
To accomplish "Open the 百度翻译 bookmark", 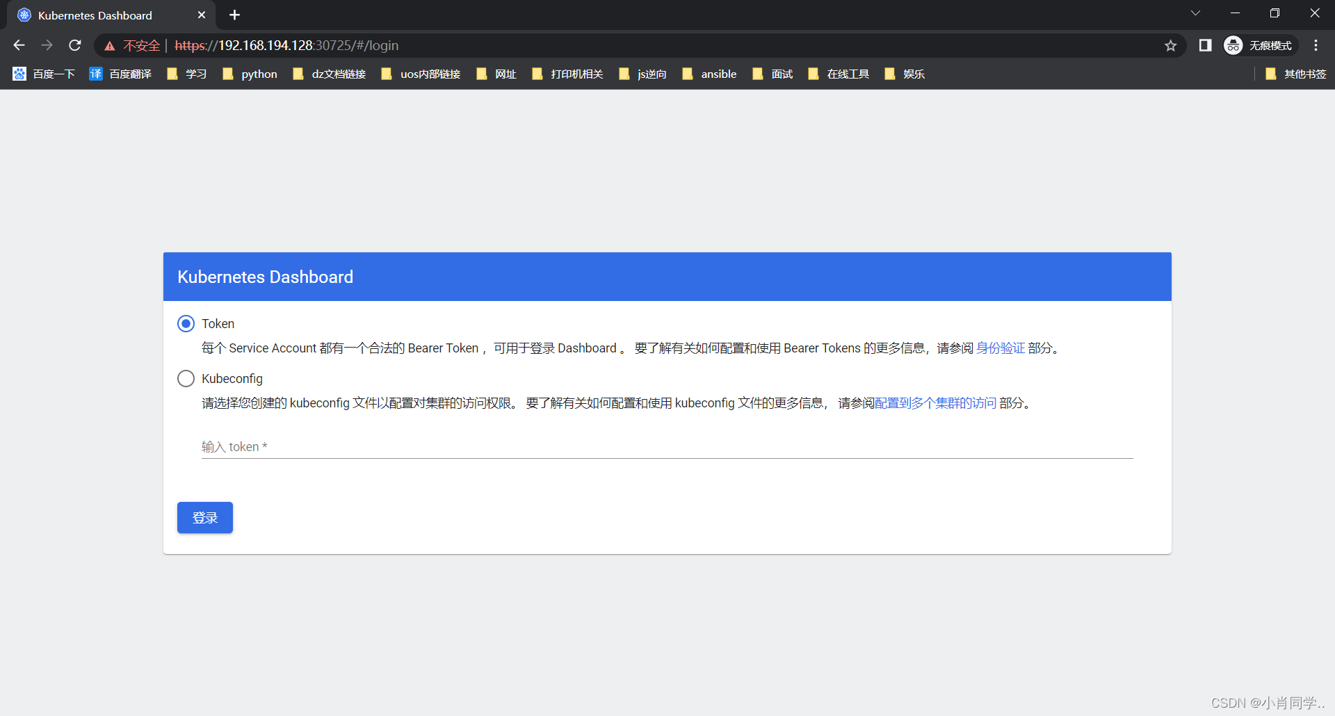I will pyautogui.click(x=120, y=74).
